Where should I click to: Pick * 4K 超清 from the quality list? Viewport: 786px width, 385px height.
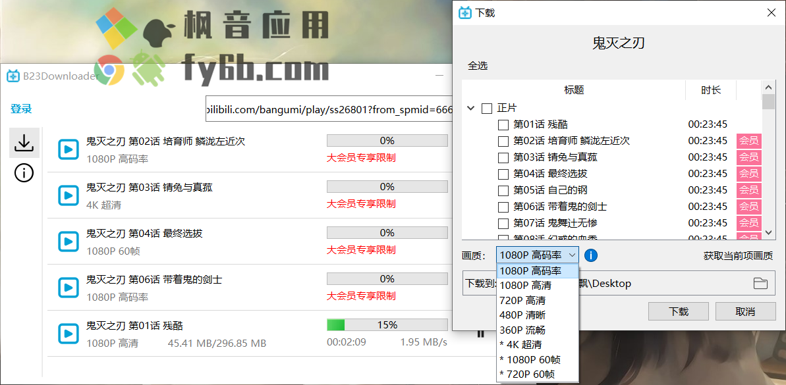[538, 345]
